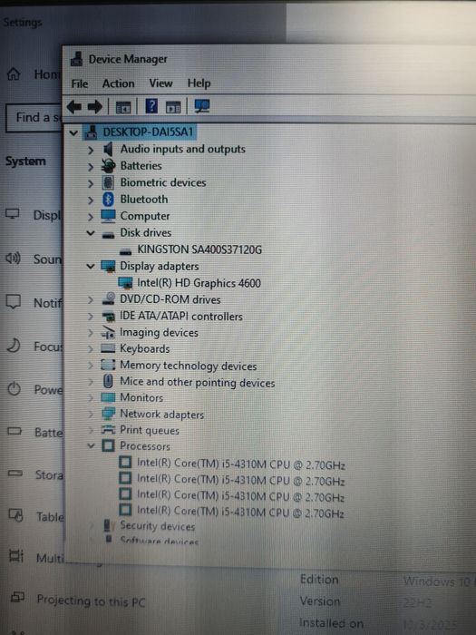Select the DESKTOP-DAI5SA1 computer name
Image resolution: width=476 pixels, height=635 pixels.
tap(148, 132)
